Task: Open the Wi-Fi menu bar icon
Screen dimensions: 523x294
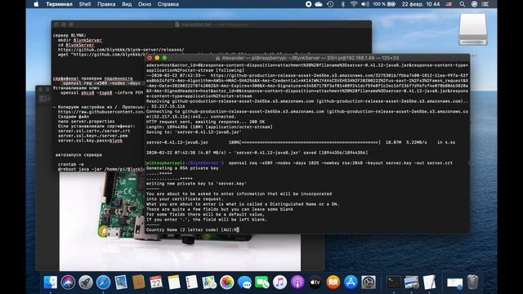Action: [354, 4]
